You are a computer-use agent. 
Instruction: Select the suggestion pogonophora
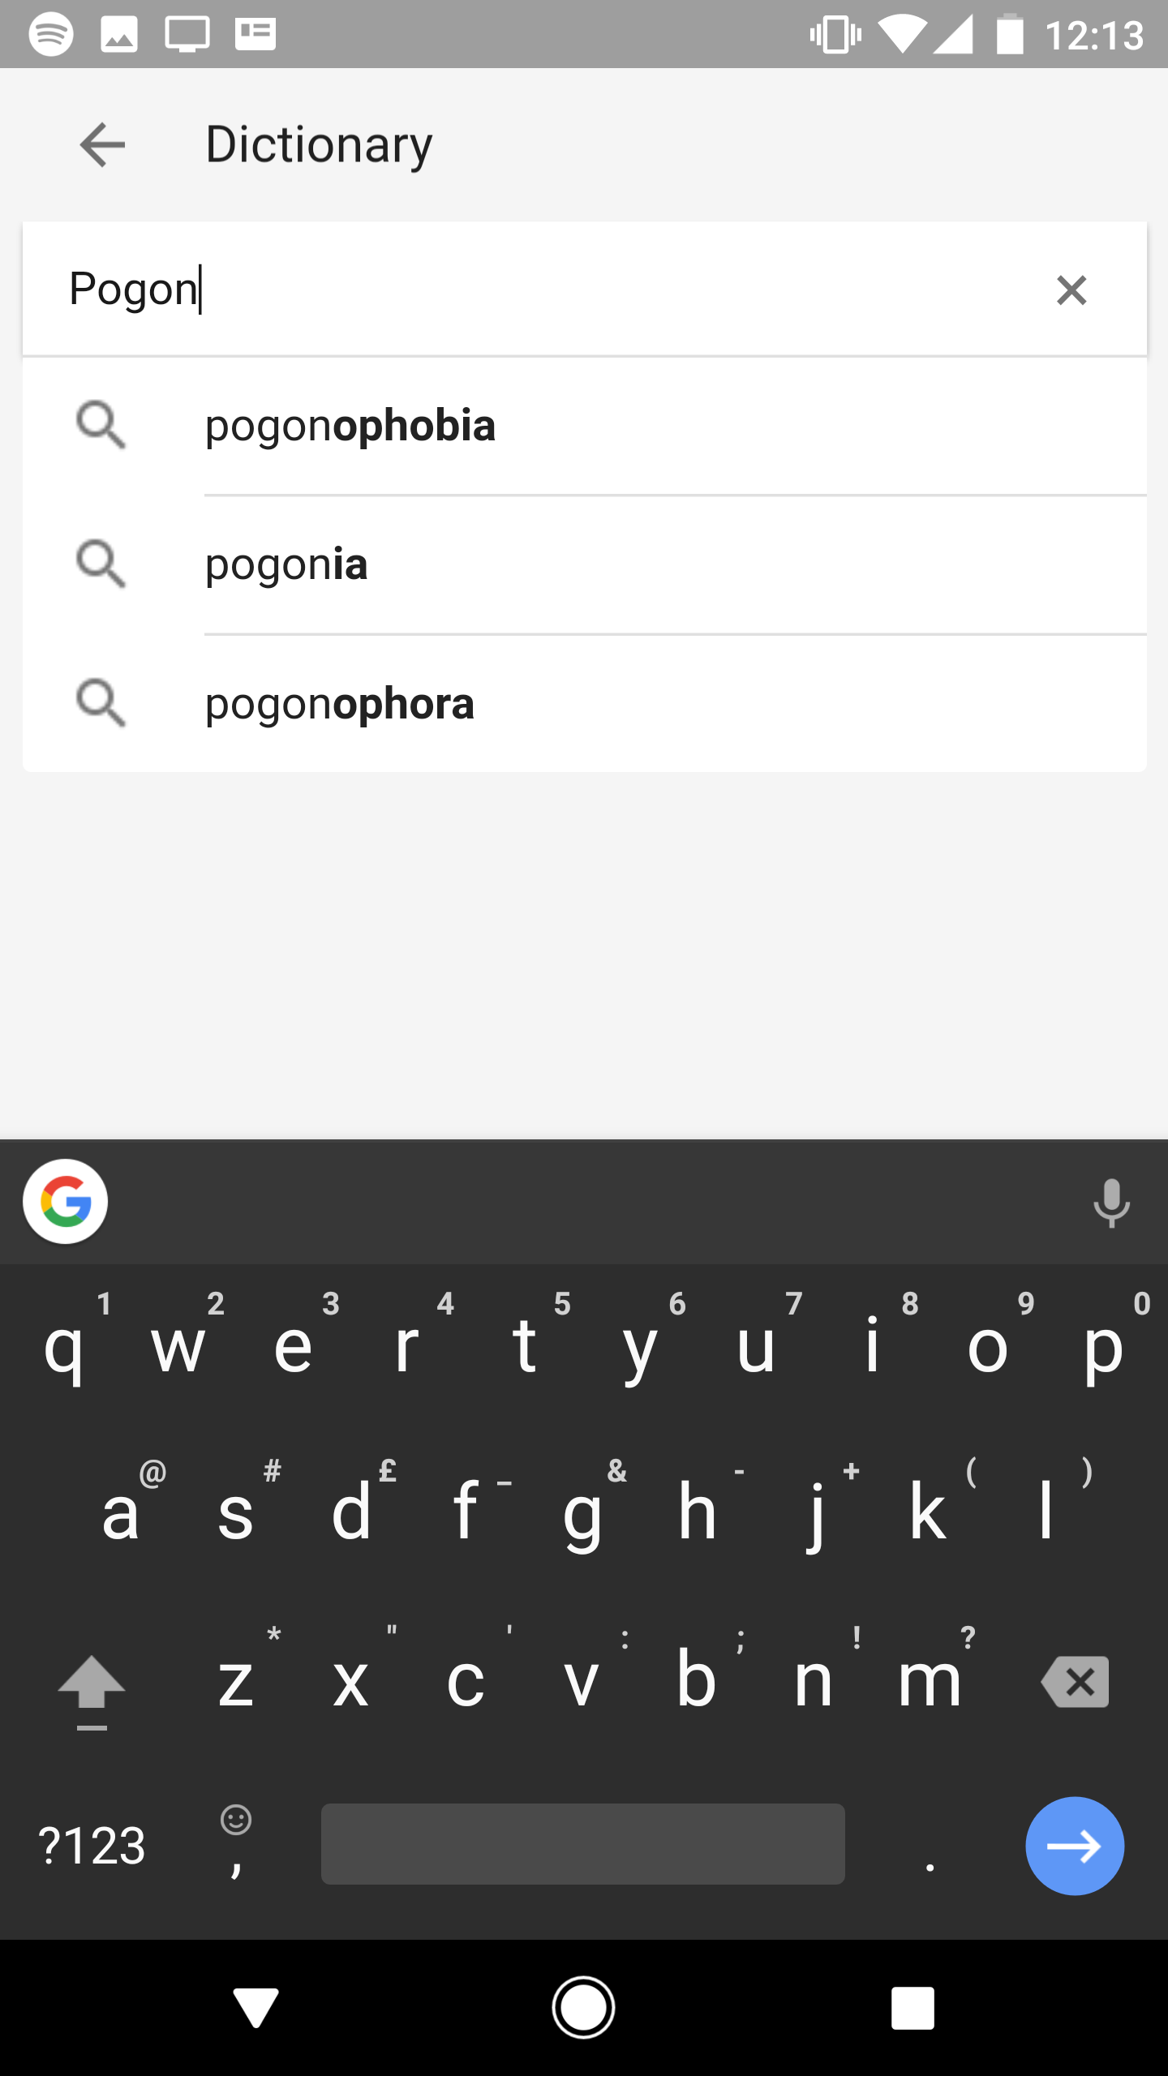coord(339,704)
